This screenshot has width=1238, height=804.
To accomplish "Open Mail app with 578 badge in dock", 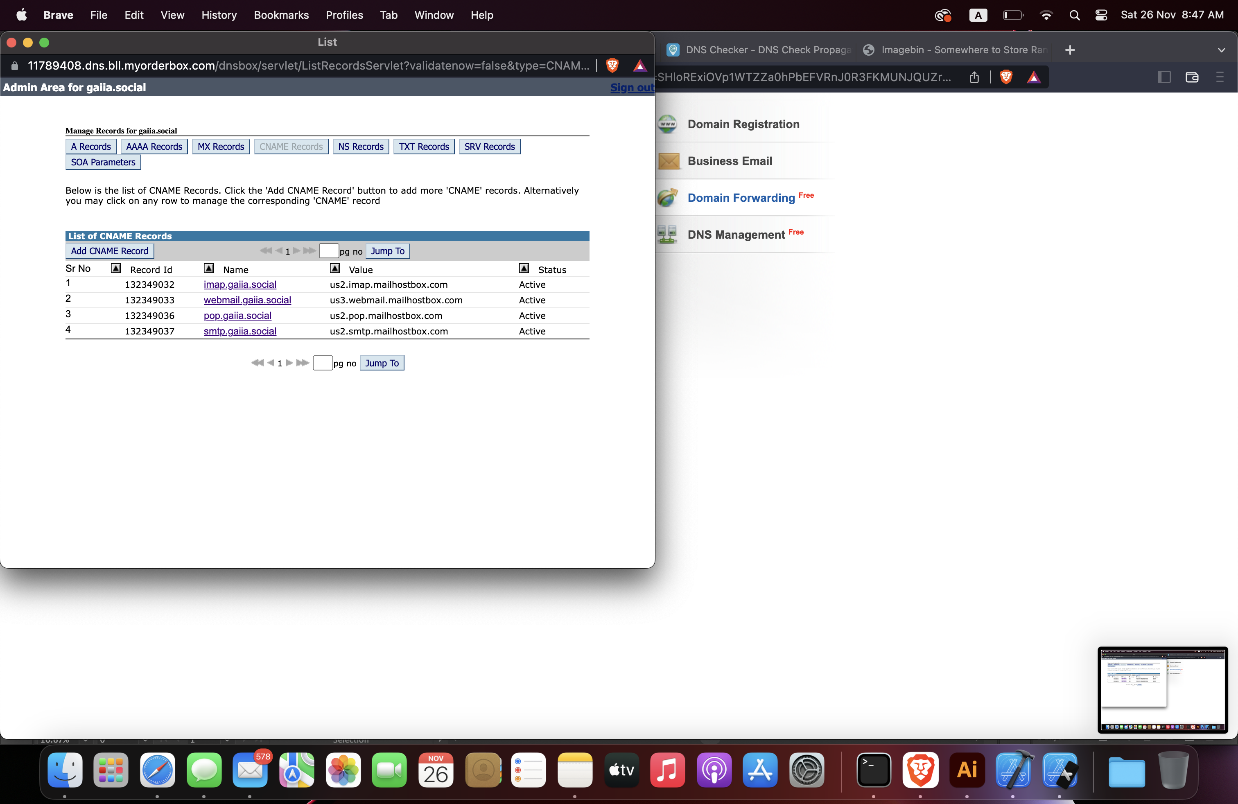I will 250,770.
